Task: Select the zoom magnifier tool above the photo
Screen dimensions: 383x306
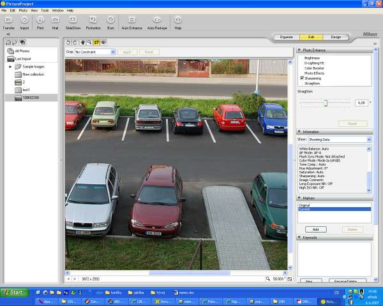Action: pyautogui.click(x=89, y=42)
